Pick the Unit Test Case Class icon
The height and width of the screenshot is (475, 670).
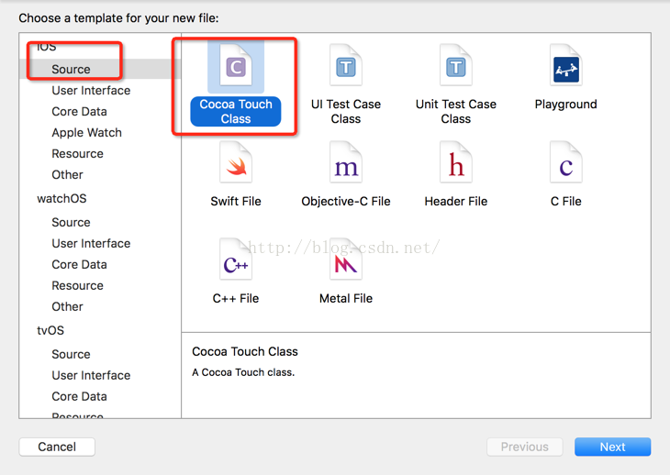click(x=456, y=65)
